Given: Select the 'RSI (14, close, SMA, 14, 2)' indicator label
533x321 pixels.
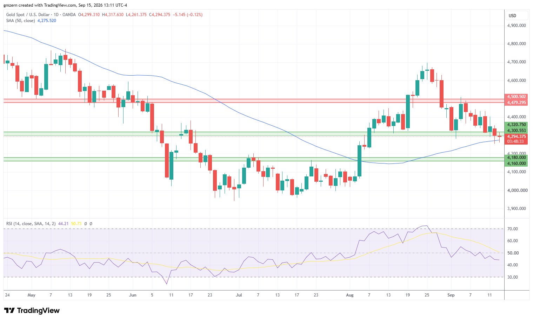Looking at the screenshot, I should 31,224.
